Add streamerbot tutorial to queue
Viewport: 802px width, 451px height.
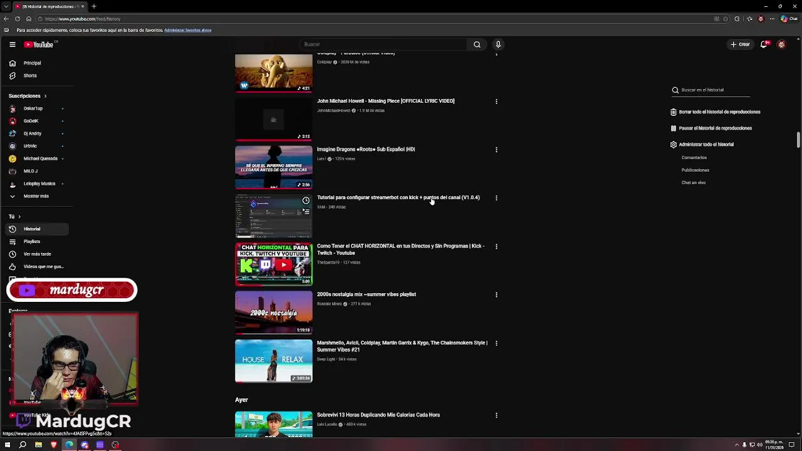[x=306, y=212]
